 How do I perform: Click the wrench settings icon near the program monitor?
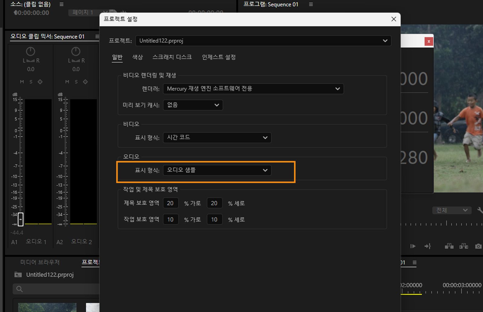[x=480, y=210]
